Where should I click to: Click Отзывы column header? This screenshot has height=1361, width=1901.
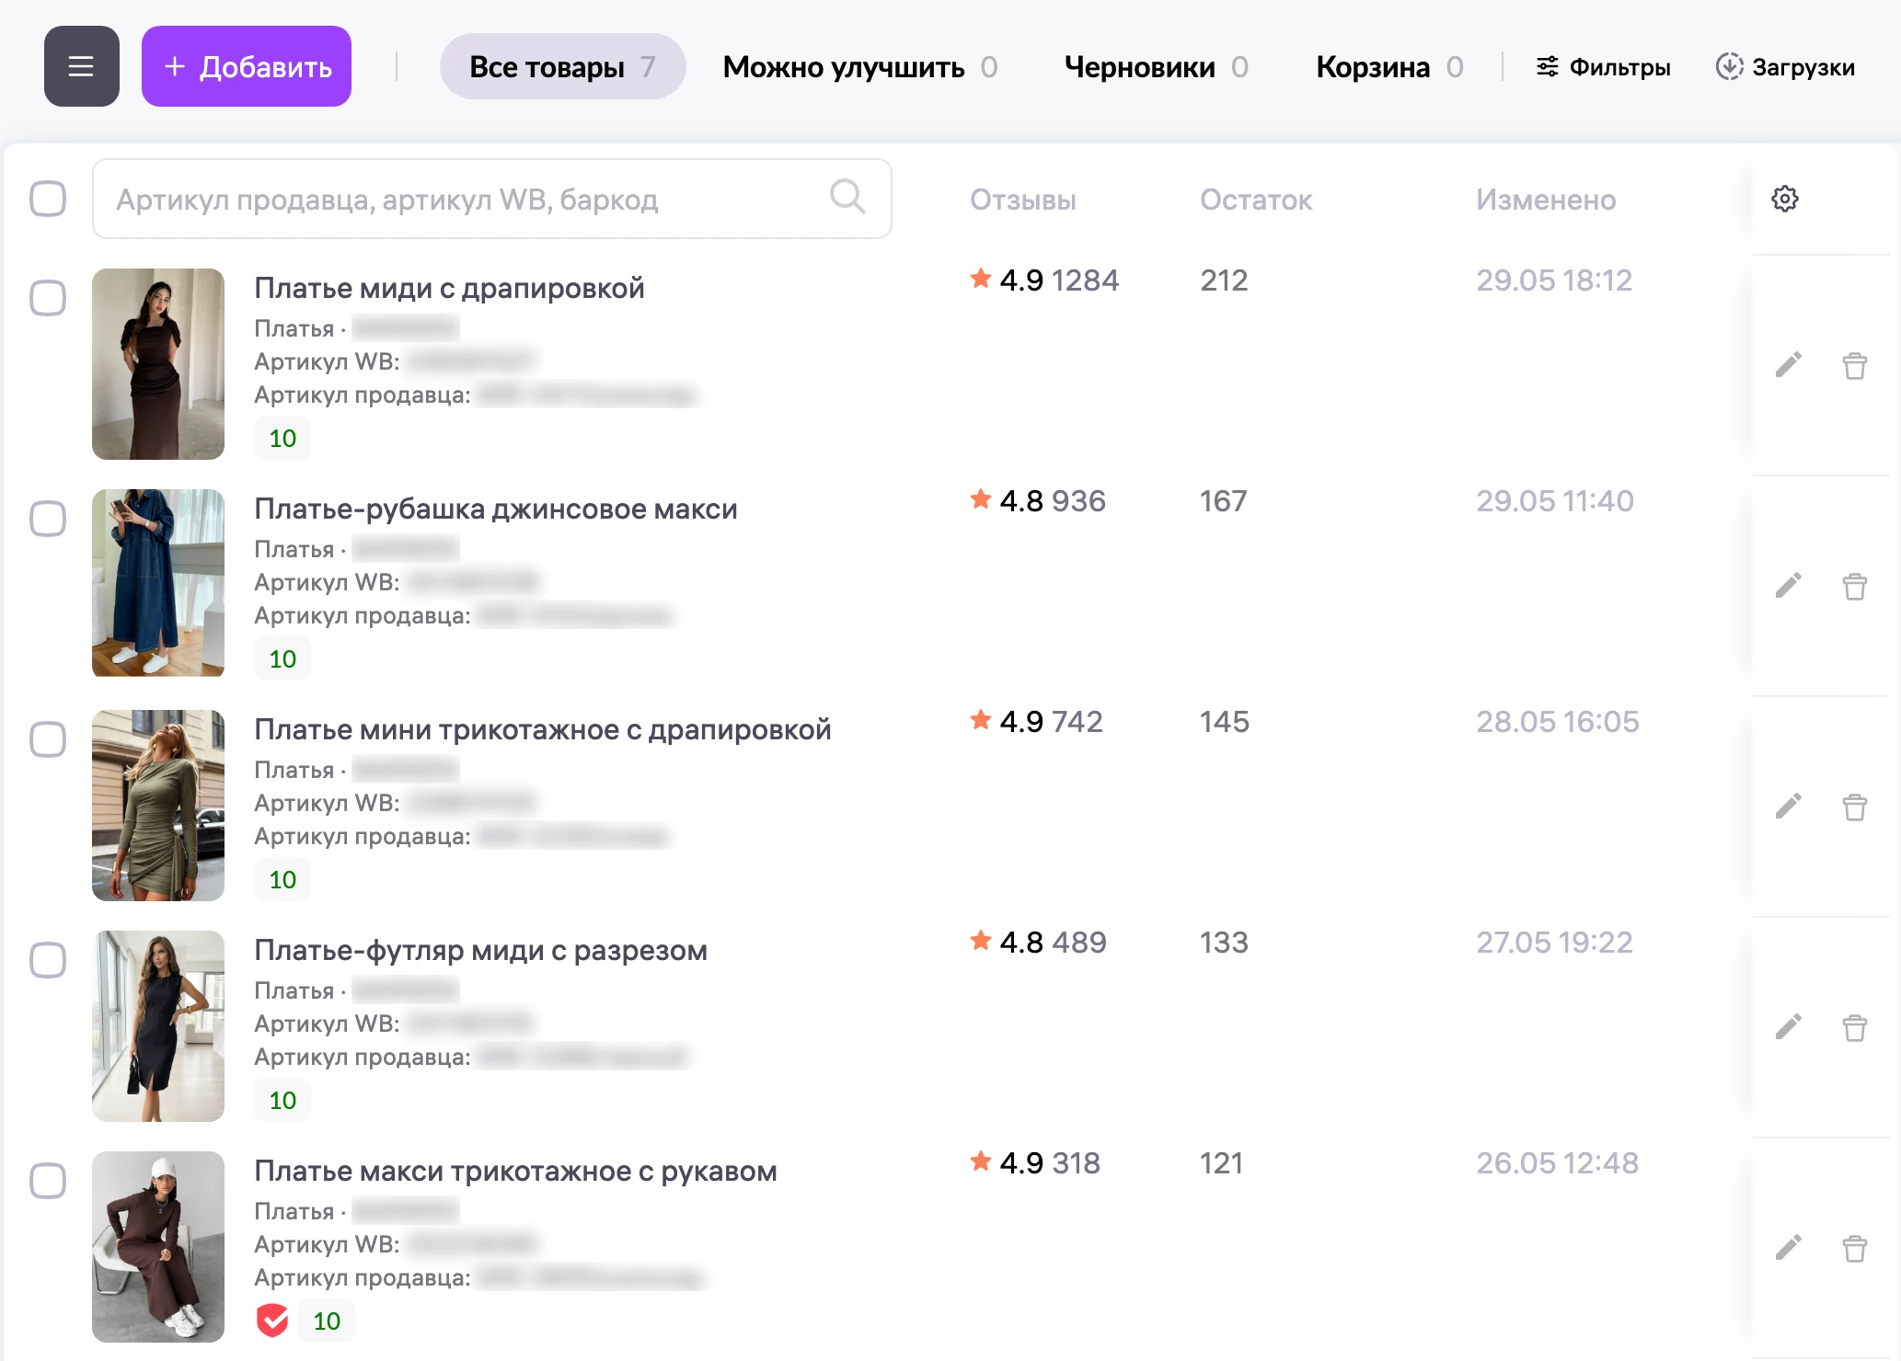tap(1023, 200)
